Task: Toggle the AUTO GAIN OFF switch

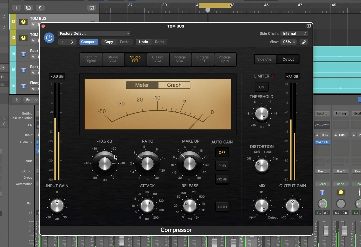Action: click(x=222, y=152)
